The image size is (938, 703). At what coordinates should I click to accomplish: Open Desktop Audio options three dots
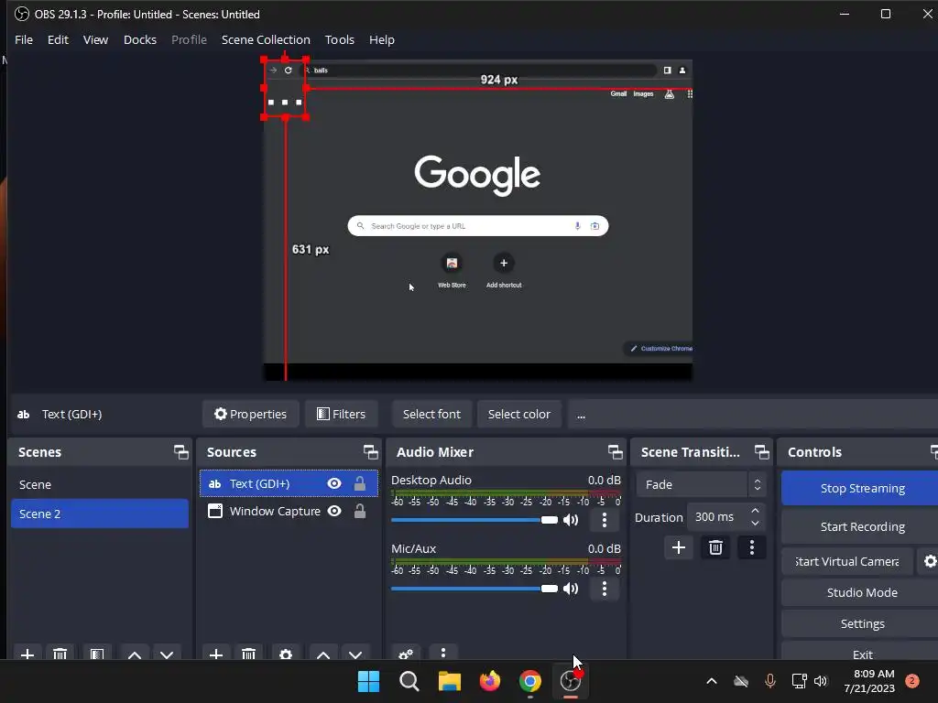click(605, 520)
